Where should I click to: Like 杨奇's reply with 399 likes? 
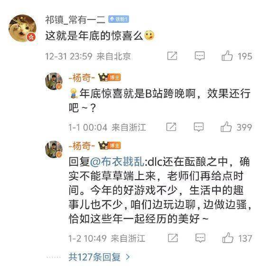tap(226, 127)
